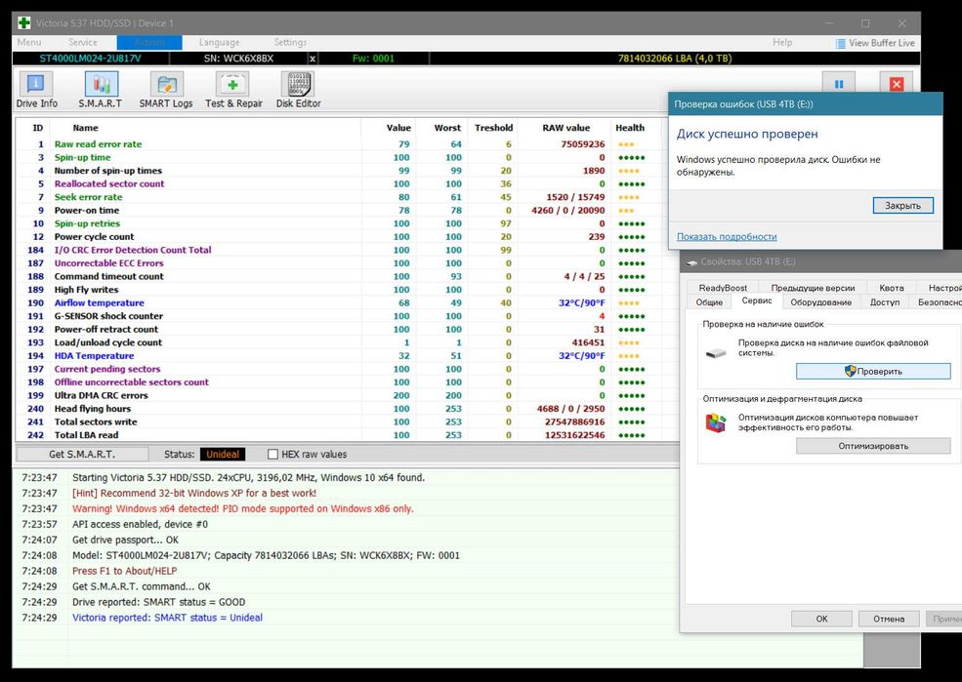Click the 7814032066 LBA capacity field
Image resolution: width=962 pixels, height=682 pixels.
coord(674,59)
